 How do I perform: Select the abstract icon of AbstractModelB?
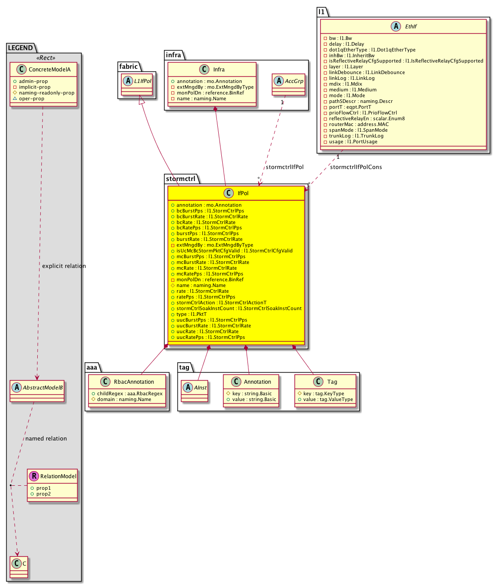pyautogui.click(x=16, y=387)
